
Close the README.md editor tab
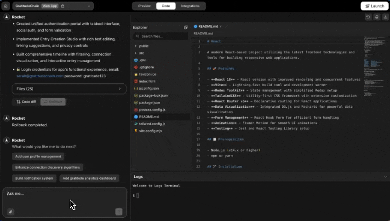tap(221, 26)
